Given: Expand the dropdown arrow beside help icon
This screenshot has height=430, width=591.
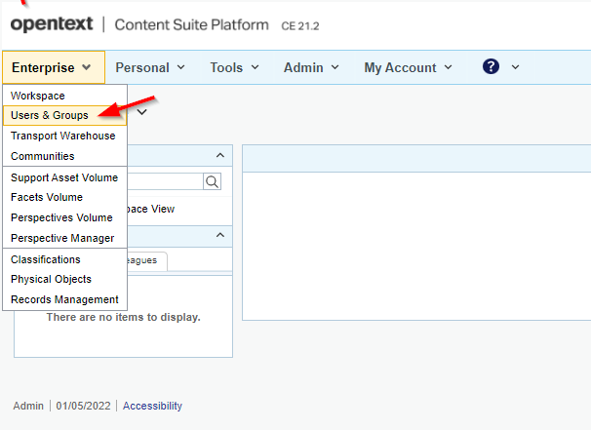Looking at the screenshot, I should coord(515,67).
